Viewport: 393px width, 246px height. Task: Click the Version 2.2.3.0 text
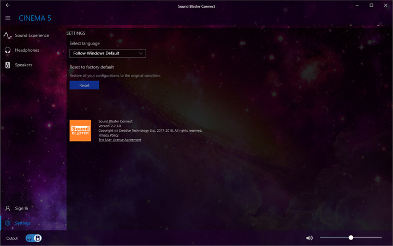110,126
